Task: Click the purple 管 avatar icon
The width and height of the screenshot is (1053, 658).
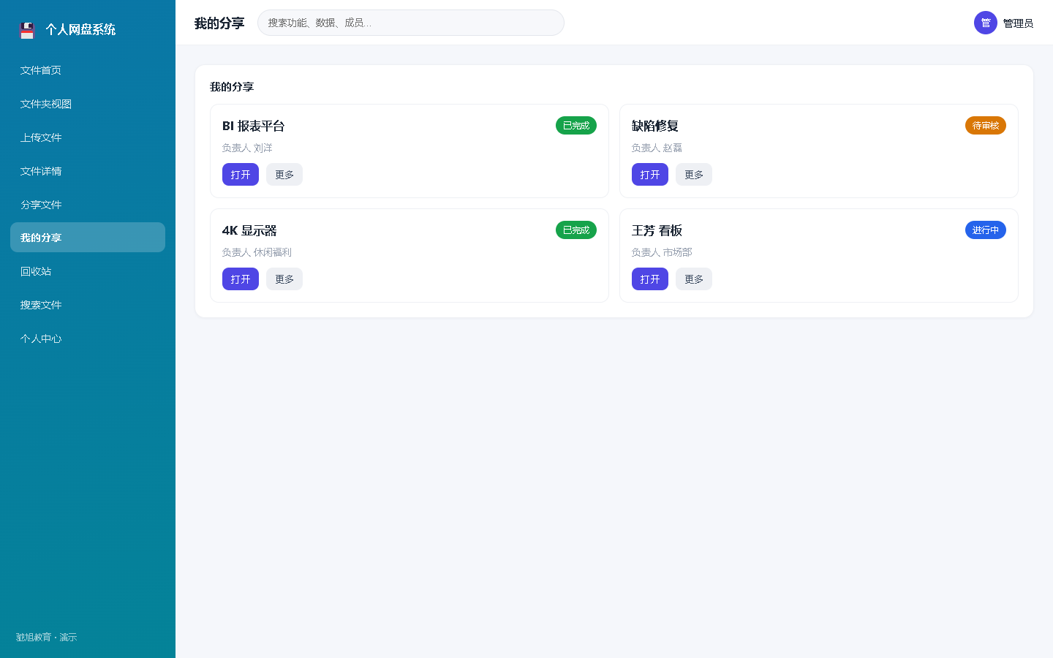Action: 986,23
